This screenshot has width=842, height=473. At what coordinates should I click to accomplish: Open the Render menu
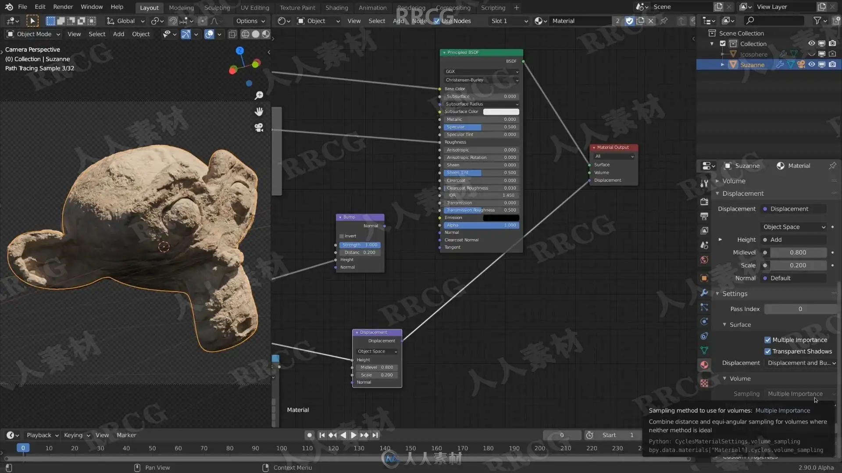coord(63,7)
